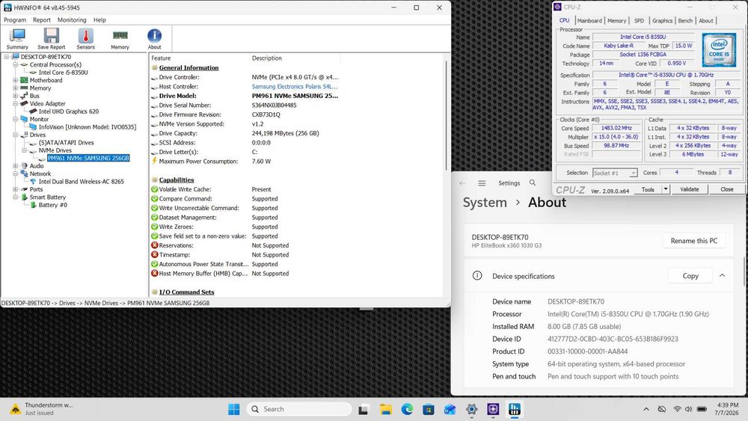
Task: Select the Intel Core i5-8350U tree item
Action: [63, 73]
